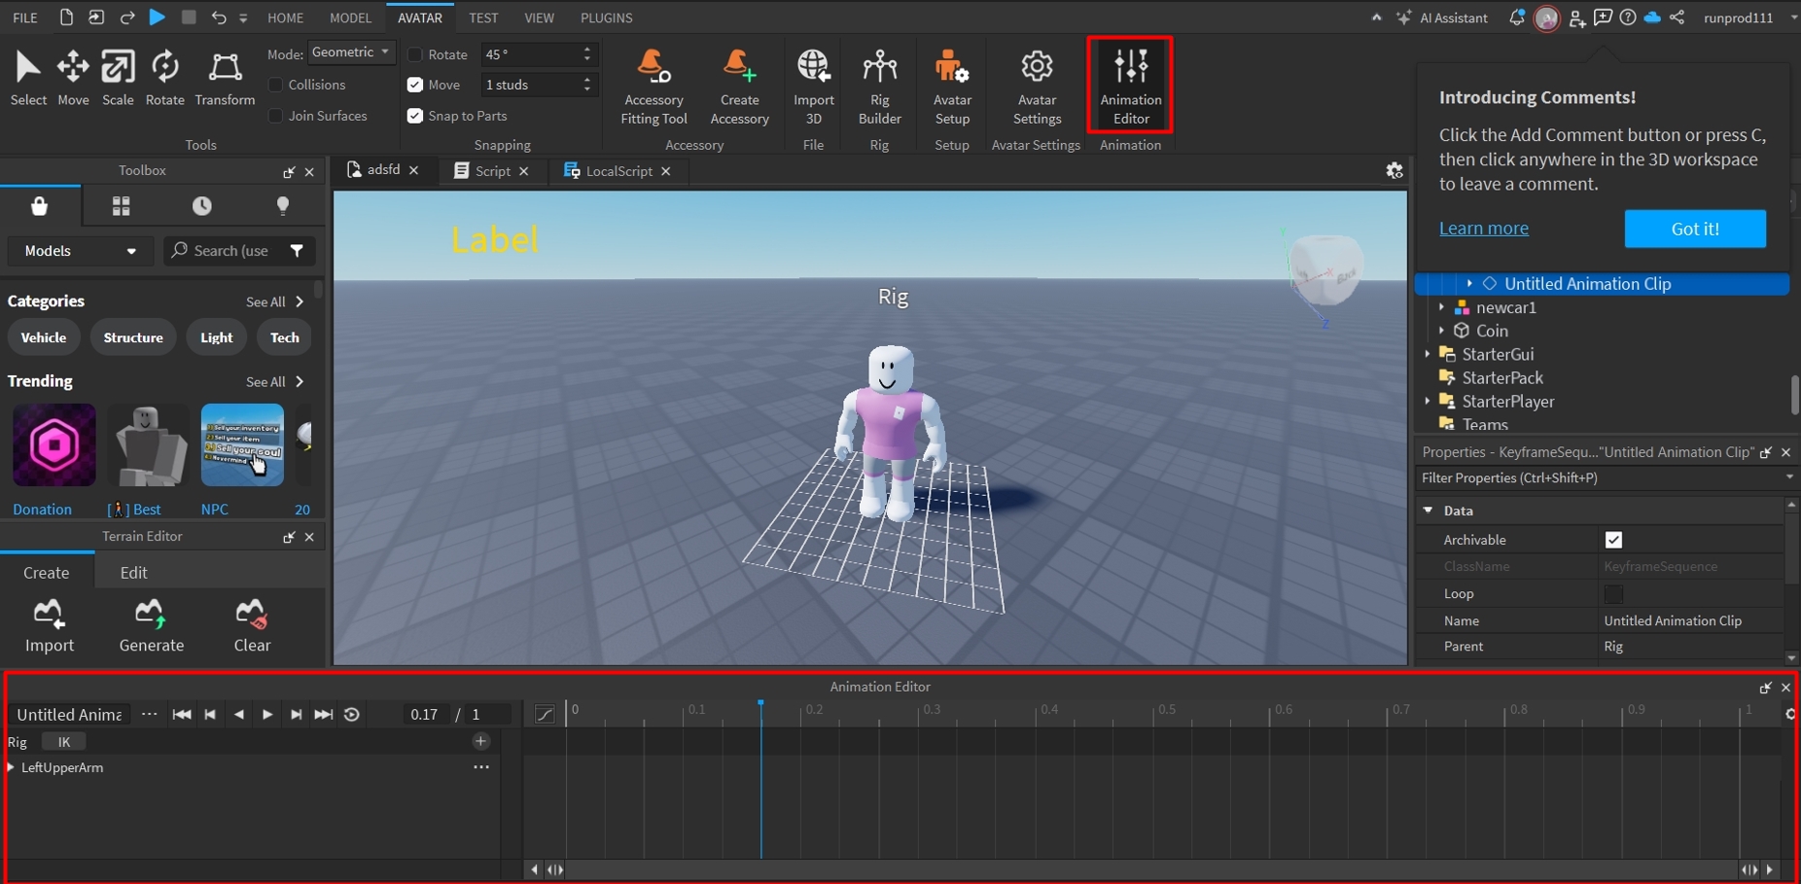The image size is (1801, 884).
Task: Open the HOME ribbon tab
Action: point(285,18)
